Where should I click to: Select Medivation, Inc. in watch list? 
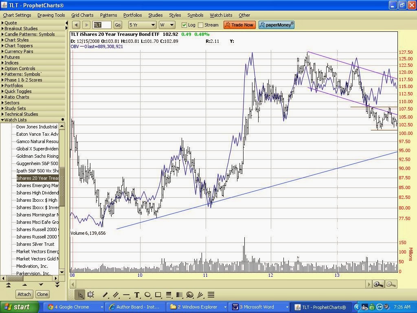[x=32, y=266]
